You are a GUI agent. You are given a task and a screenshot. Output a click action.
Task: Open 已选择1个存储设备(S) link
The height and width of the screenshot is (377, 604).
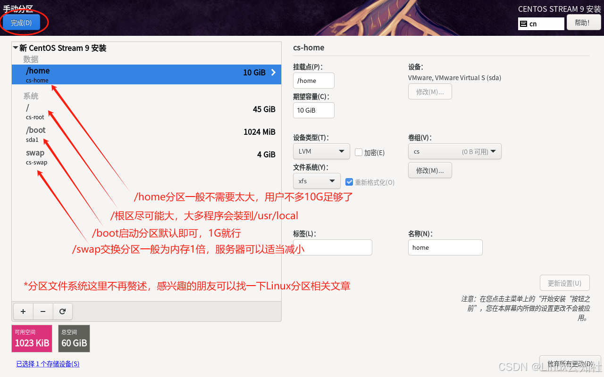tap(47, 364)
